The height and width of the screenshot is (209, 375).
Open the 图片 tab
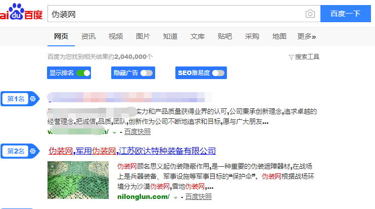(143, 36)
